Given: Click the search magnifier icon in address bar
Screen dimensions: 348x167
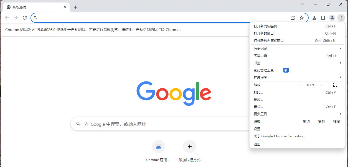Looking at the screenshot, I should [x=35, y=18].
